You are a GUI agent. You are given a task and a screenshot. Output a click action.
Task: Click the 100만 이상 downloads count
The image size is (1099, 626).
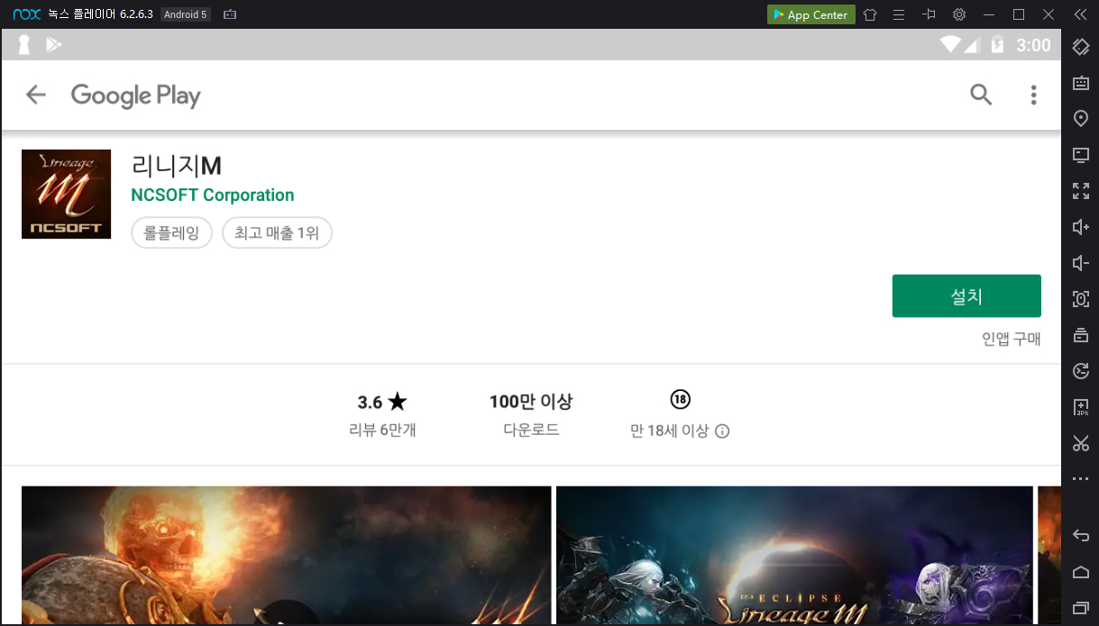point(531,402)
